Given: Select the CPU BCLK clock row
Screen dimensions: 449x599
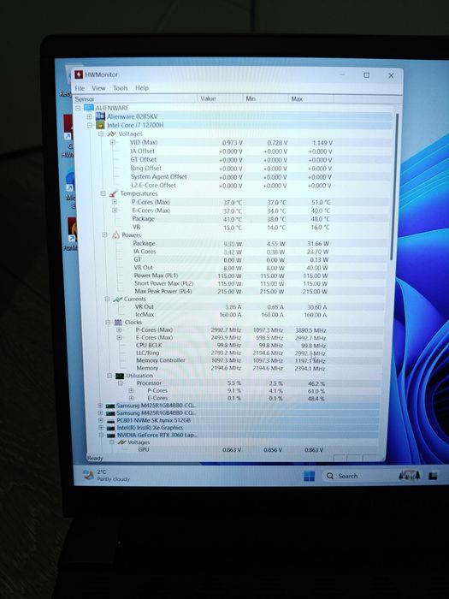Looking at the screenshot, I should click(232, 345).
